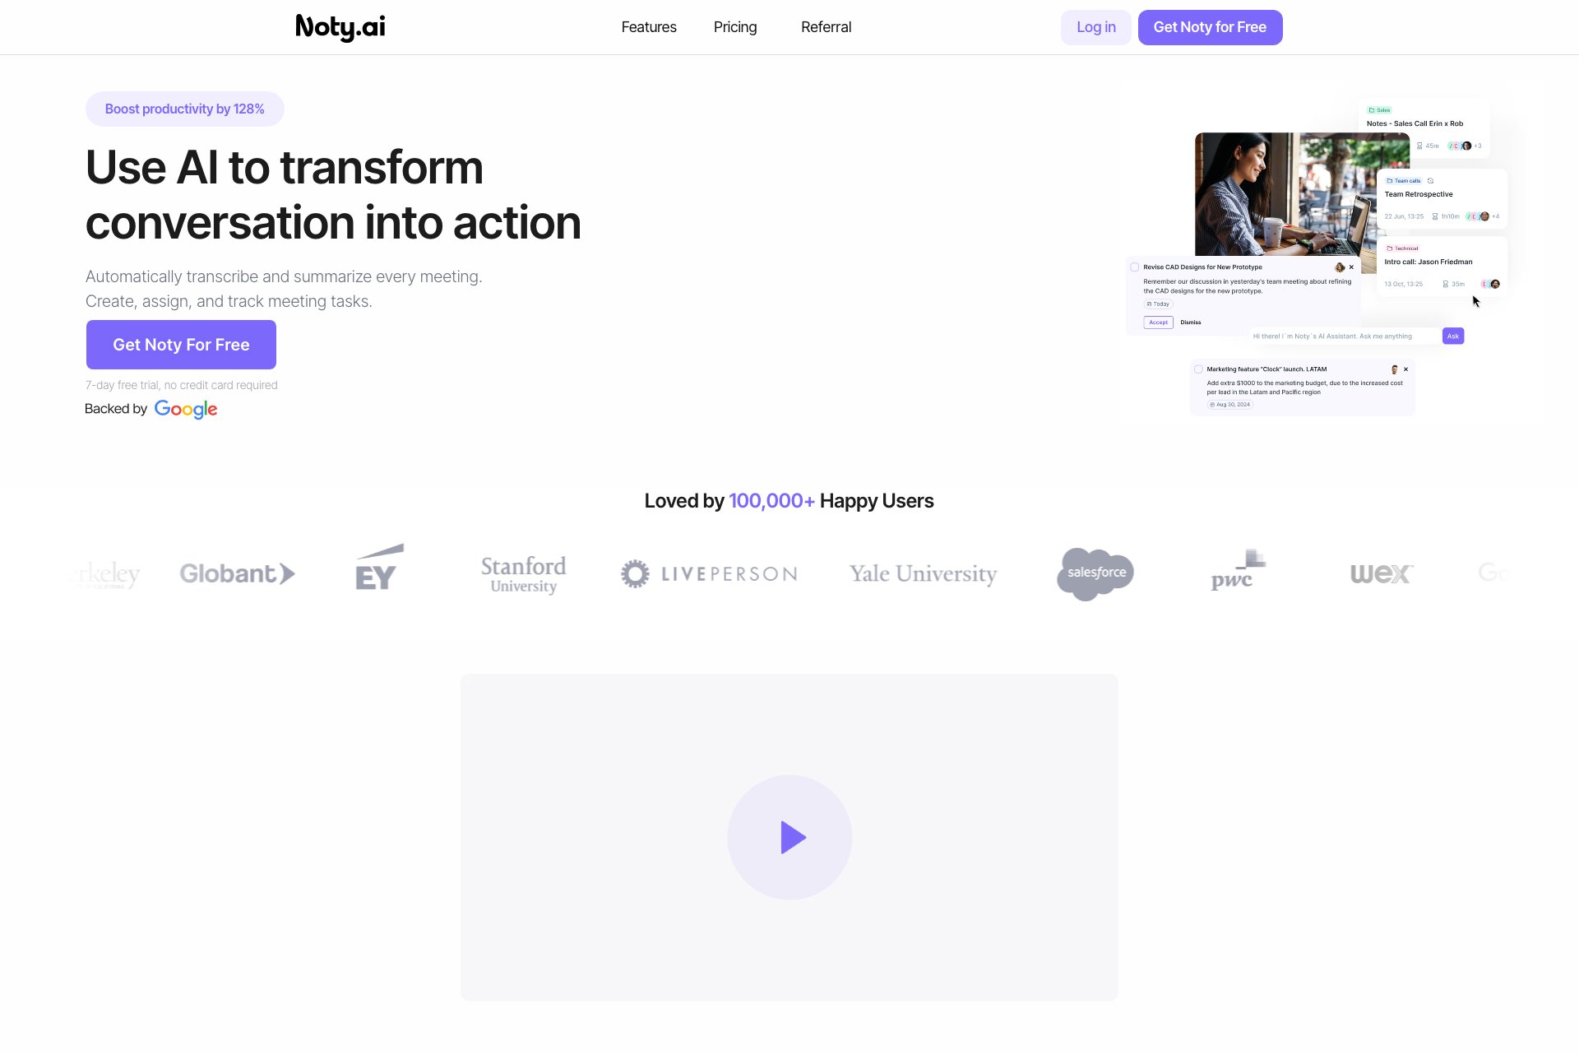
Task: Open the Features menu item
Action: [648, 27]
